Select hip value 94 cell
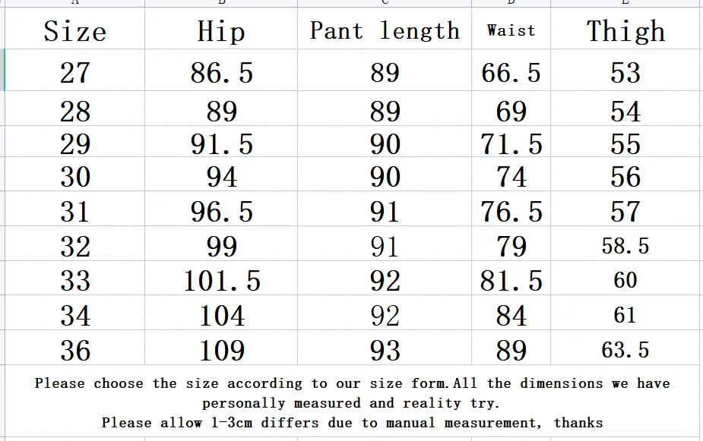The width and height of the screenshot is (703, 441). click(x=221, y=177)
